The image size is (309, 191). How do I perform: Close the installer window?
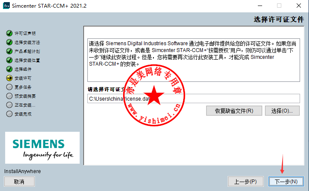point(299,6)
